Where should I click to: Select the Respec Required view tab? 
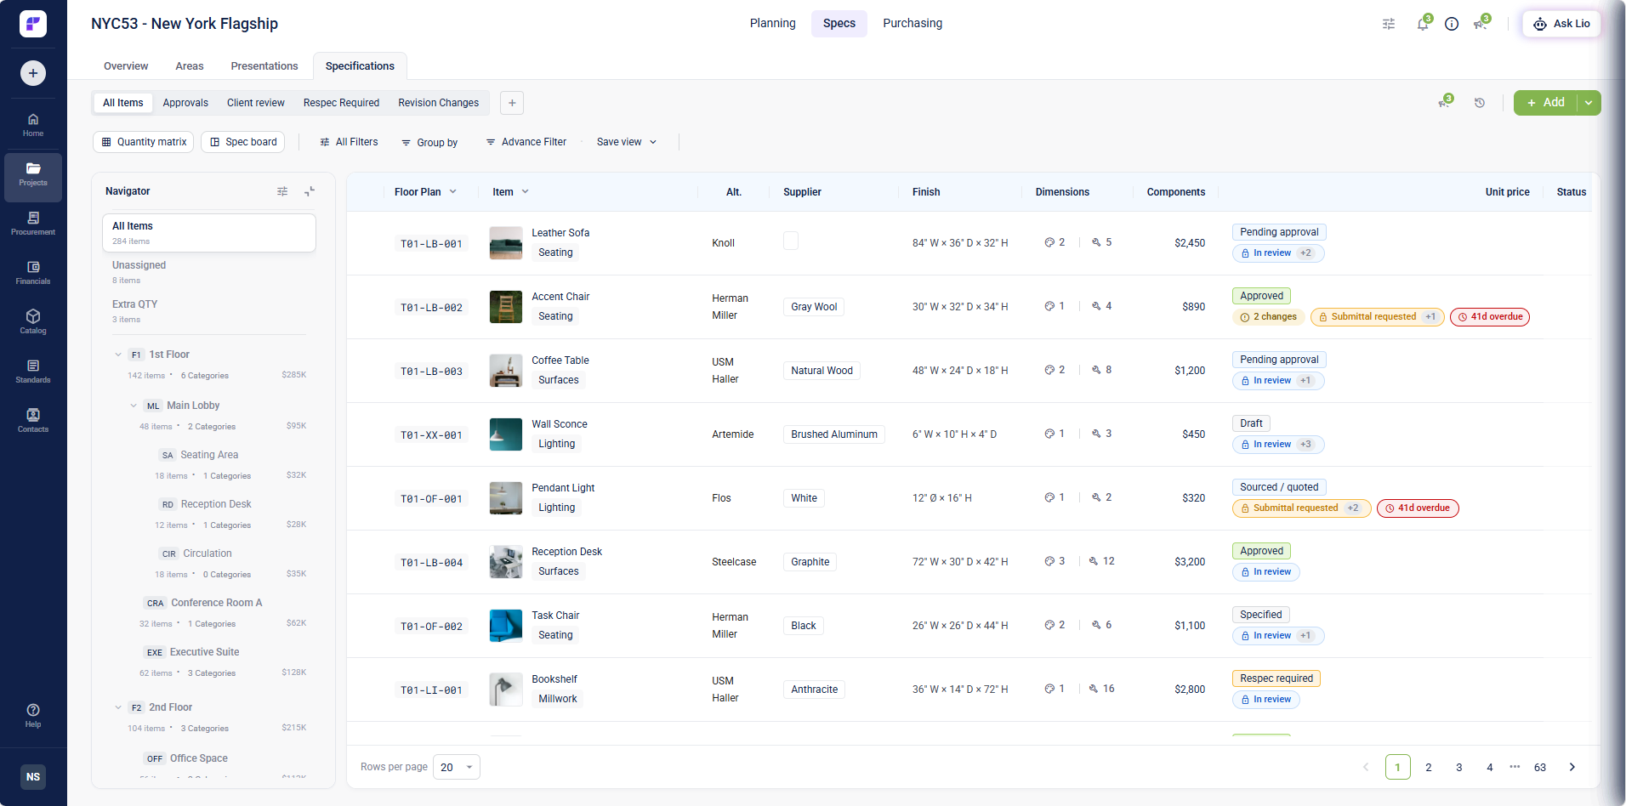[x=341, y=103]
